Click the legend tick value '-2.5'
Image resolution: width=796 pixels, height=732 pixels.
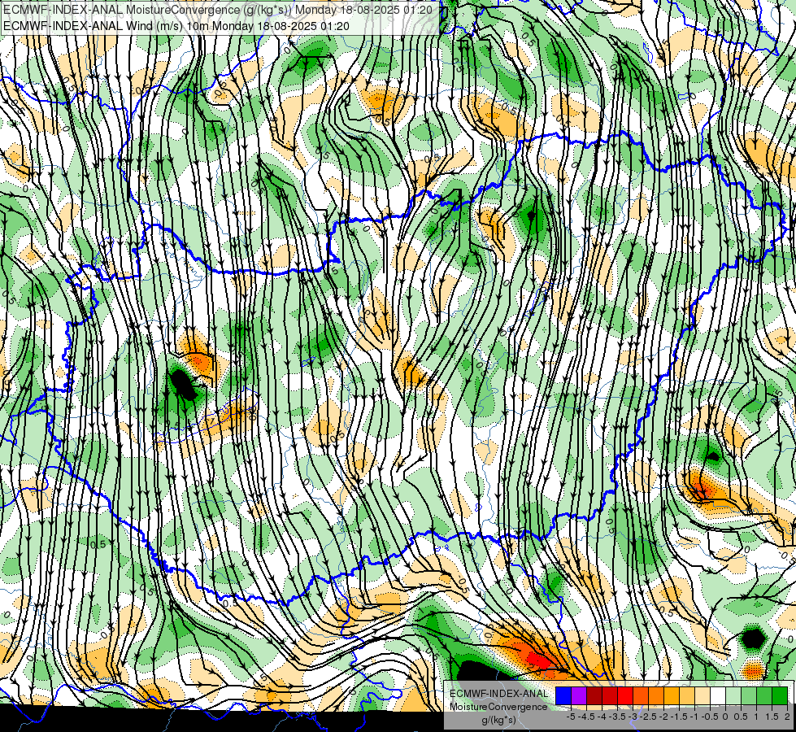point(648,717)
